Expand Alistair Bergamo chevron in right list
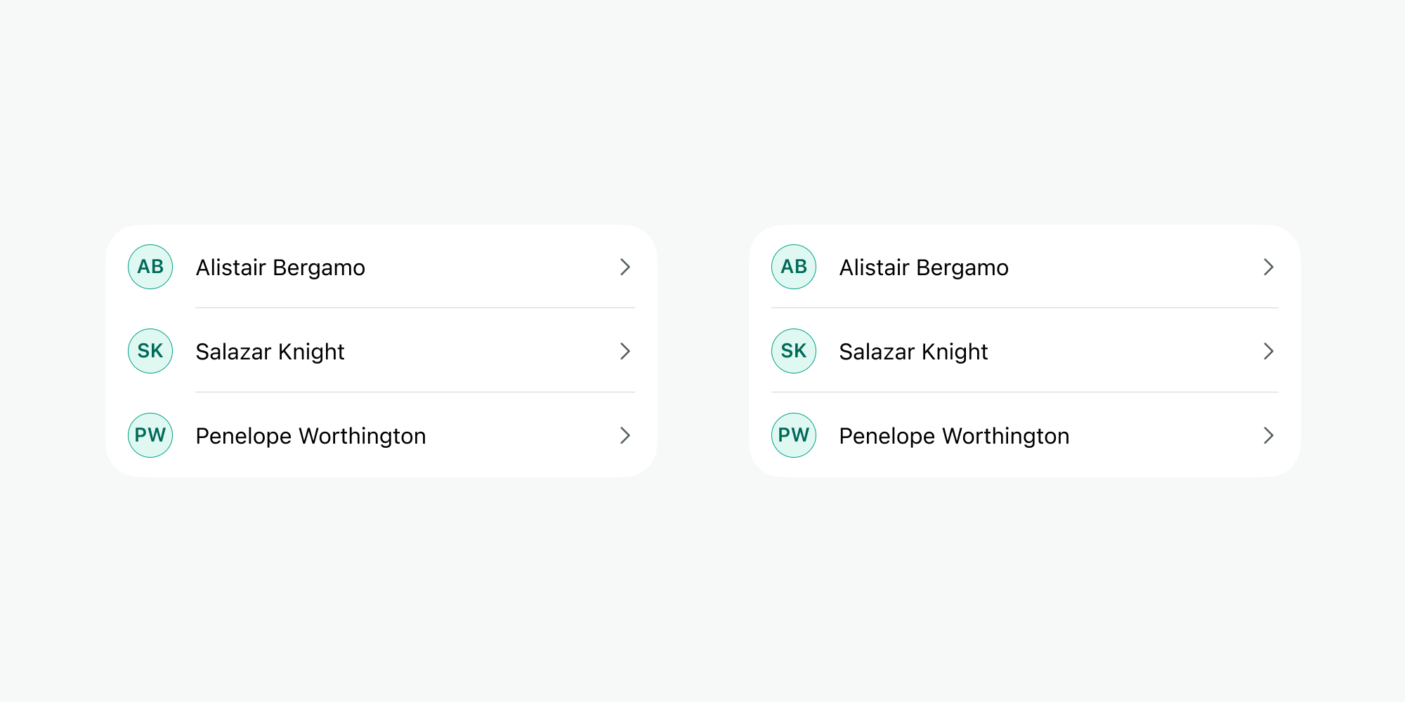 tap(1269, 267)
